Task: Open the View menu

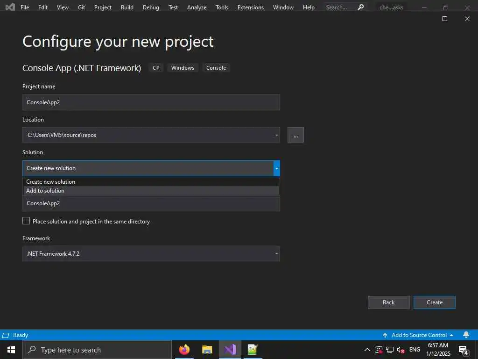Action: click(x=63, y=7)
